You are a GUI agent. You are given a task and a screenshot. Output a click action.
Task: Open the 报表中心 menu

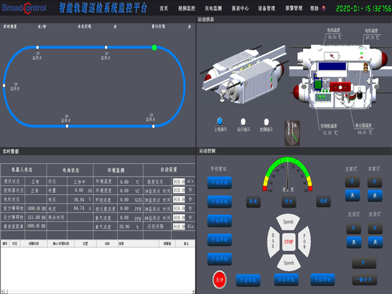[240, 8]
